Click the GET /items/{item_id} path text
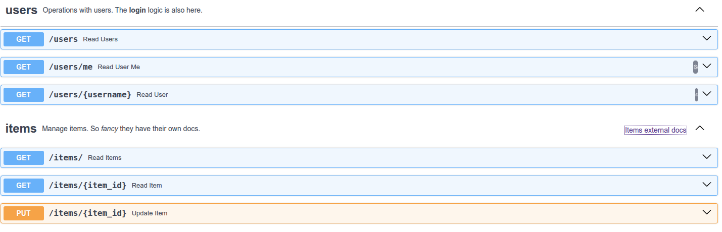 pos(87,186)
